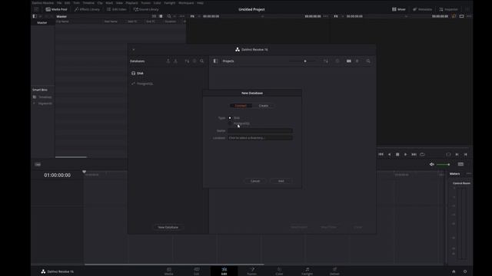Click the go to last frame button

click(414, 154)
